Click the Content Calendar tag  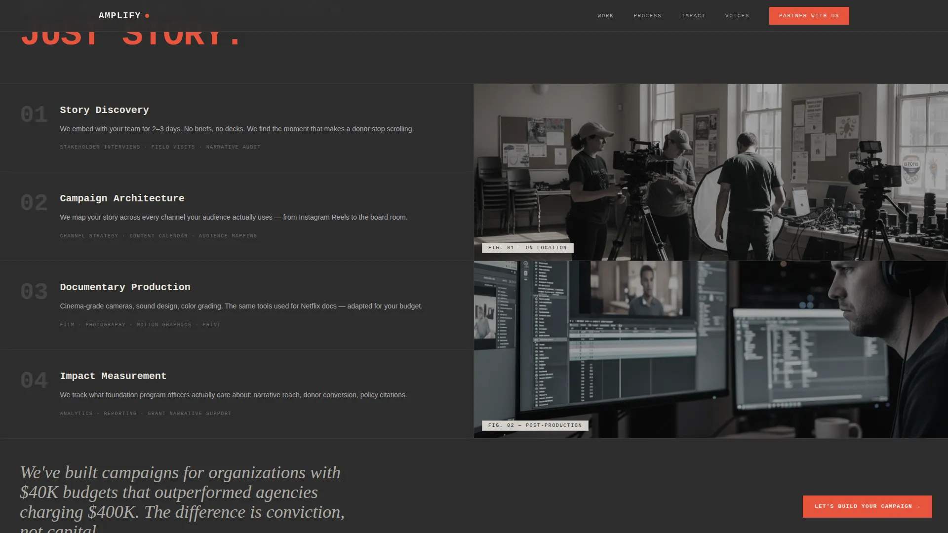(x=158, y=236)
